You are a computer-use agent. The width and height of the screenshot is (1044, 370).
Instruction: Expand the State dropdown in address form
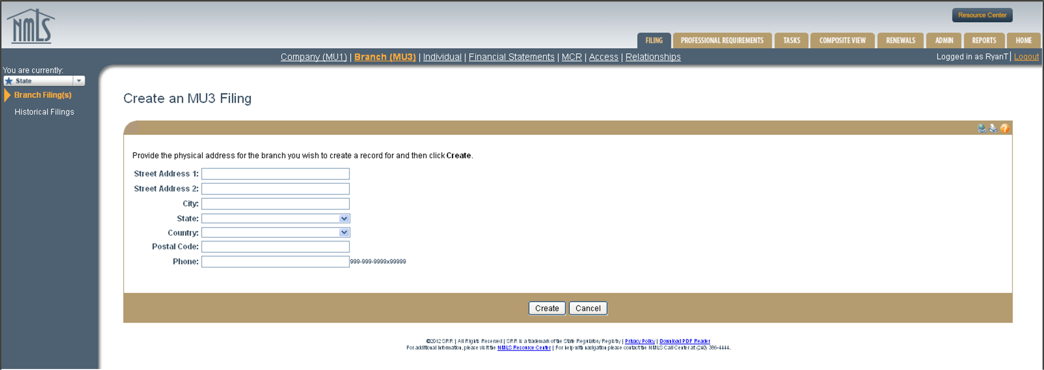point(275,219)
